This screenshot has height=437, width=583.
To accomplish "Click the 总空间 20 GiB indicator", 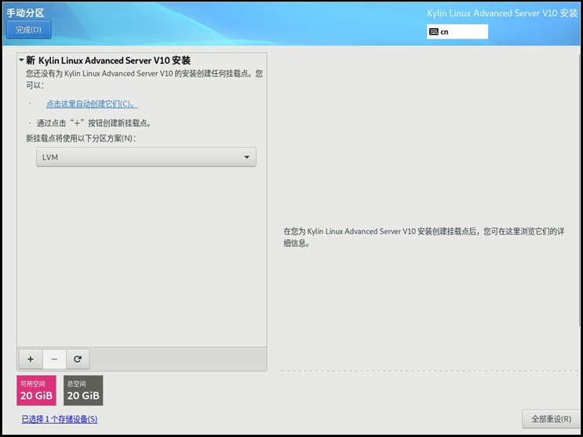I will click(83, 390).
